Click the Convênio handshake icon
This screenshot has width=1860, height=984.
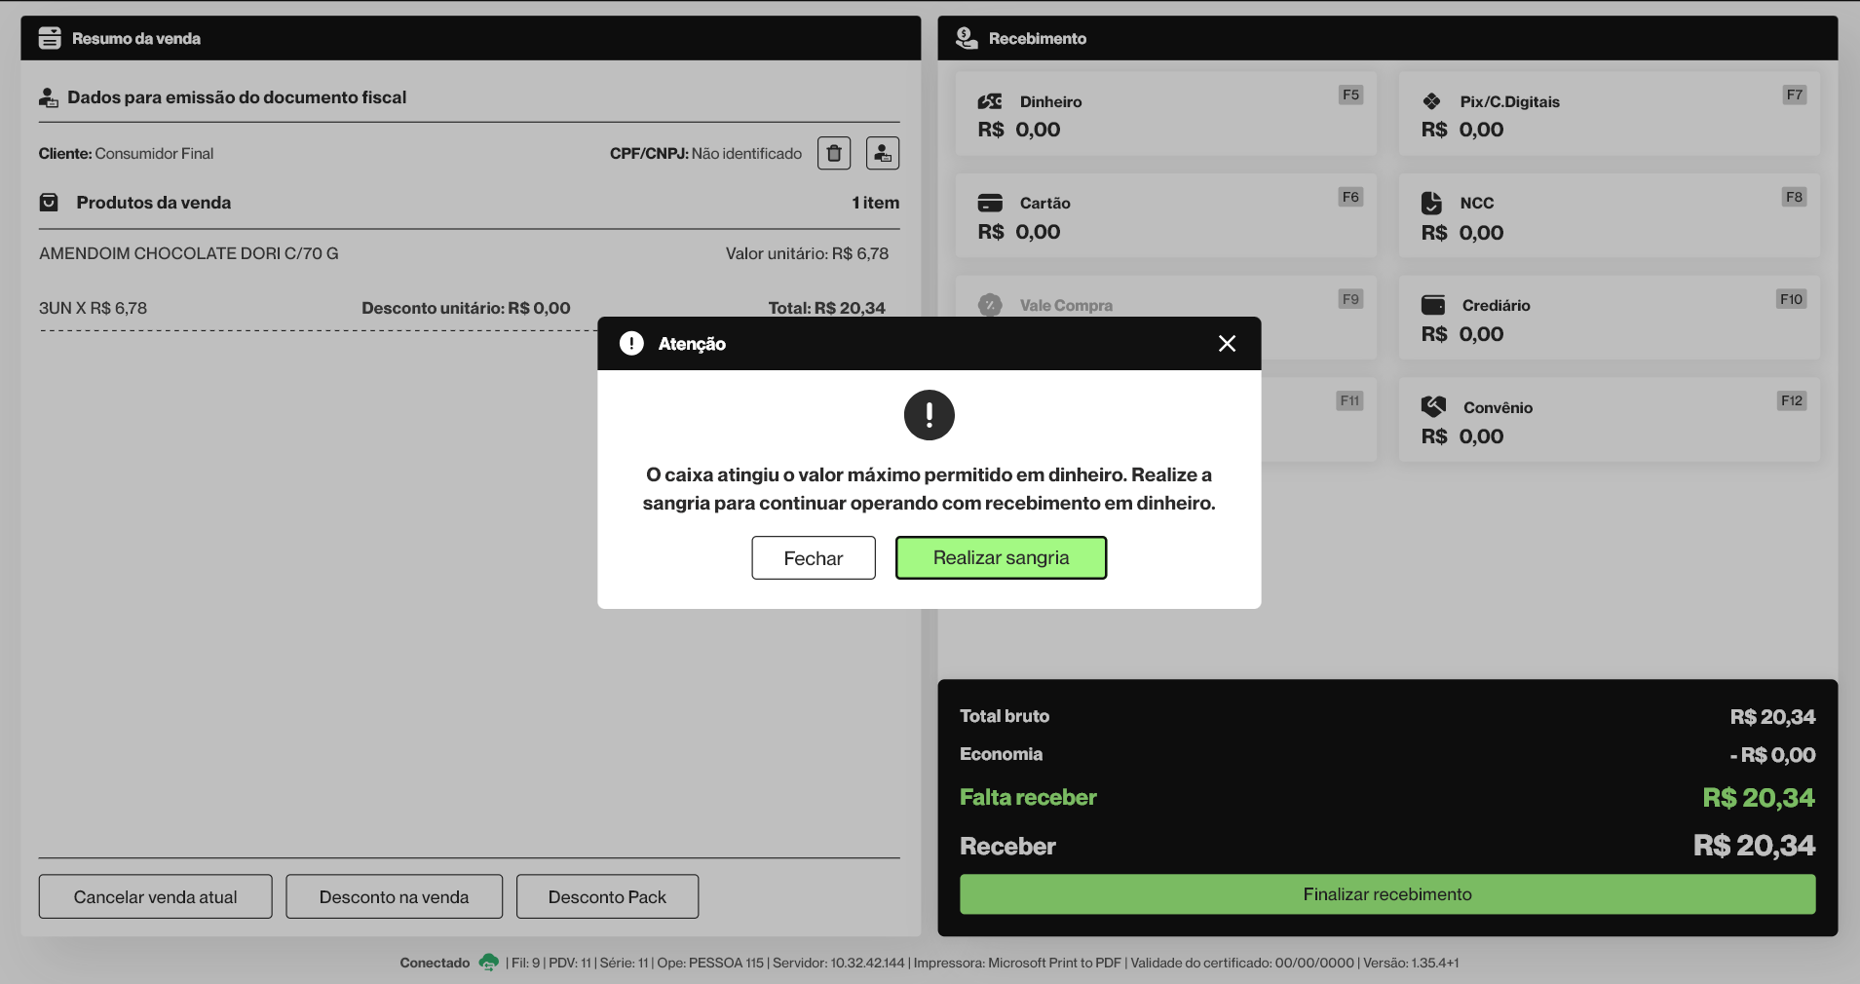pyautogui.click(x=1433, y=406)
